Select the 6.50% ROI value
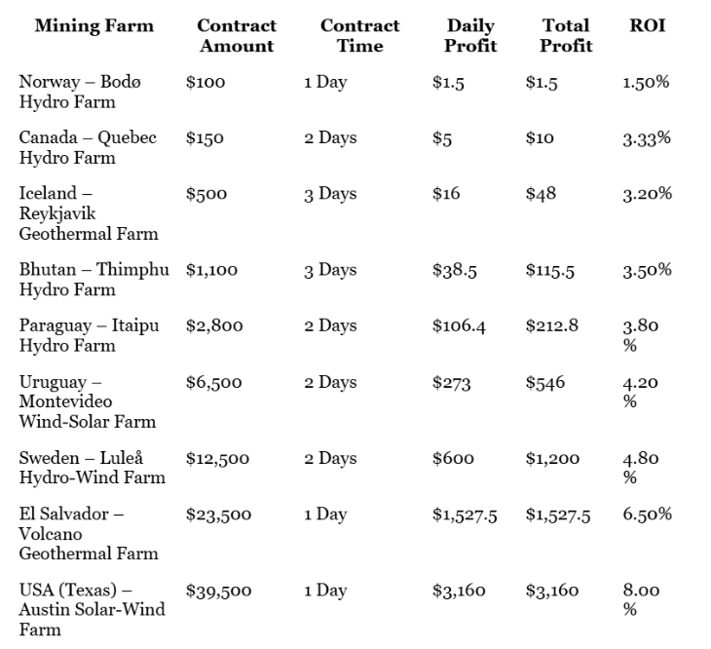This screenshot has height=649, width=711. pyautogui.click(x=647, y=515)
